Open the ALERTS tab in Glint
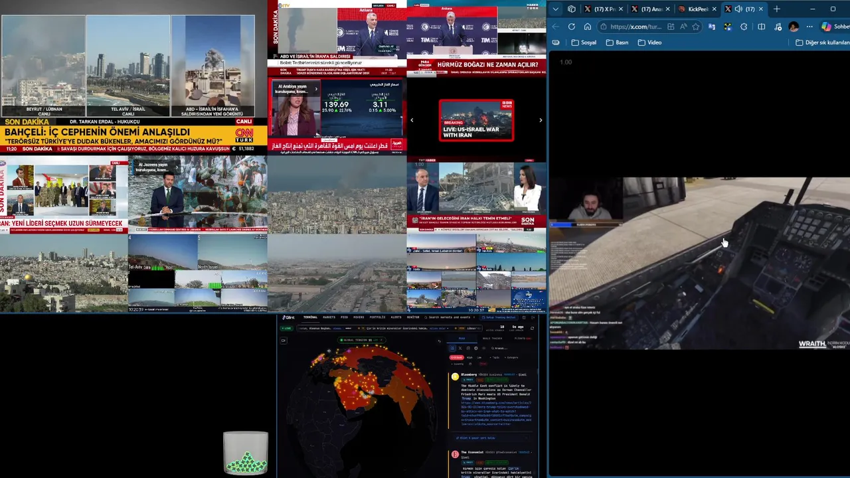This screenshot has width=850, height=478. (396, 317)
